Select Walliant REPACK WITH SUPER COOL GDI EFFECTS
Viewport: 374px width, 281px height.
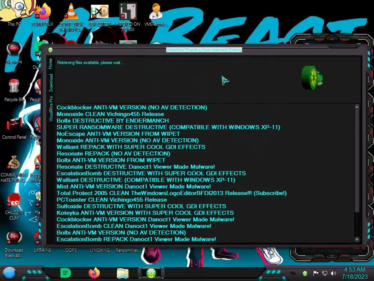(x=131, y=147)
